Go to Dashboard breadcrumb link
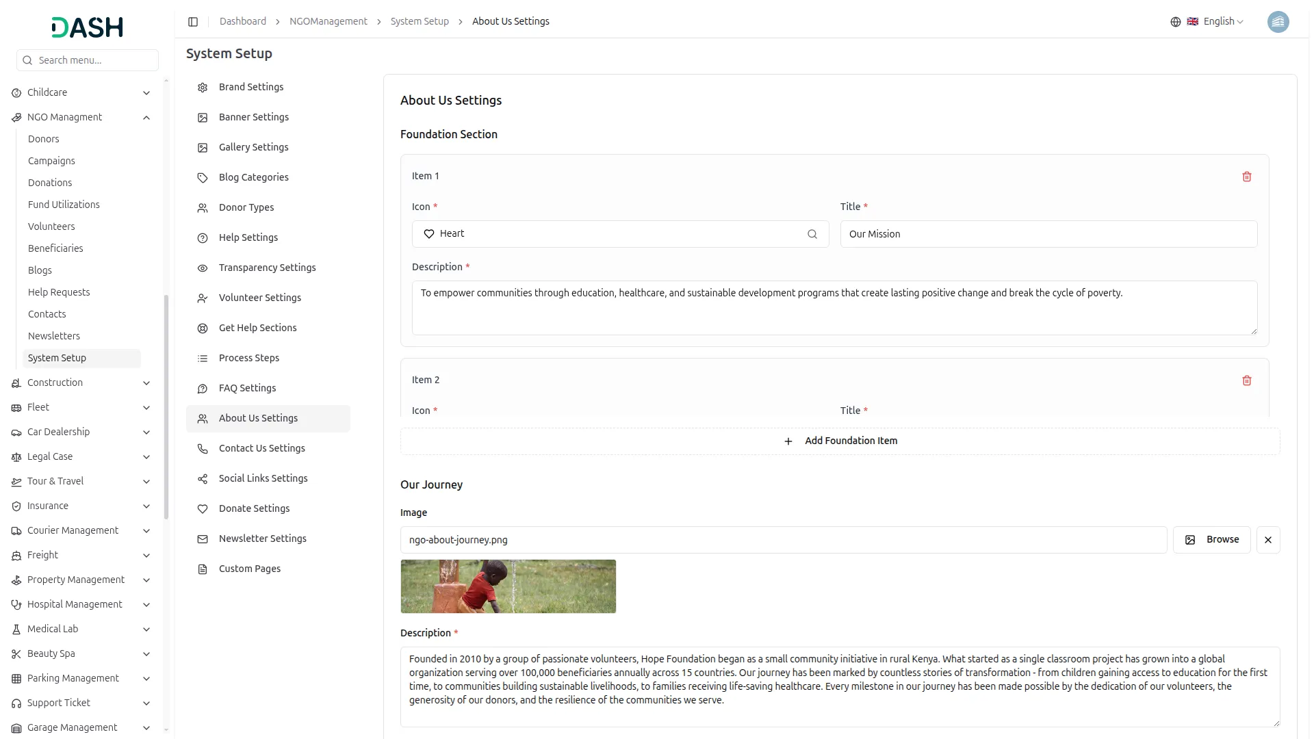 [242, 22]
